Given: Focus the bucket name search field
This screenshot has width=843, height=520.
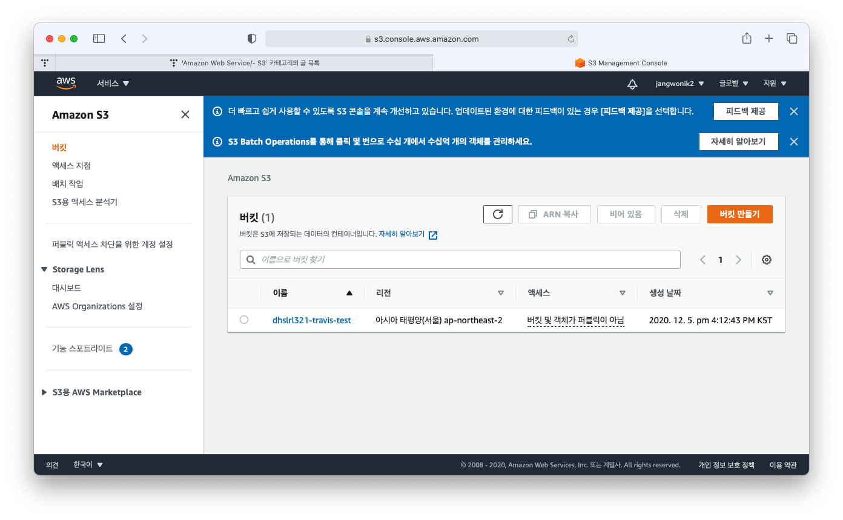Looking at the screenshot, I should (x=460, y=260).
